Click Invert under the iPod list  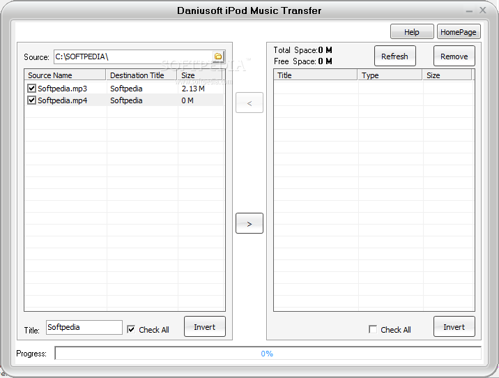(454, 326)
